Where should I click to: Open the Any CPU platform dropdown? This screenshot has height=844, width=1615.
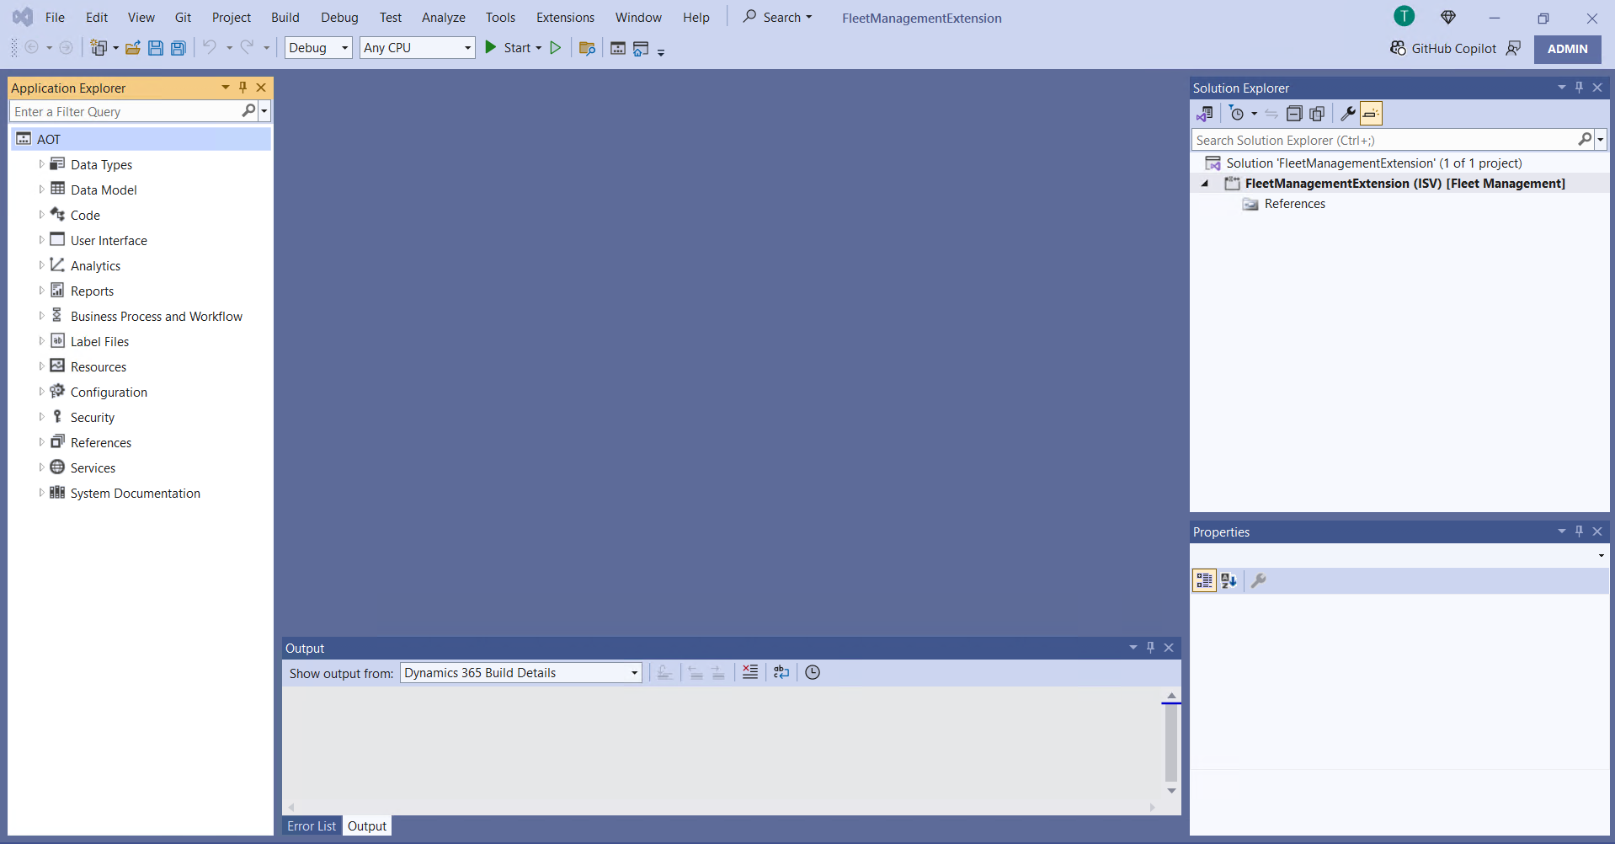pyautogui.click(x=418, y=48)
